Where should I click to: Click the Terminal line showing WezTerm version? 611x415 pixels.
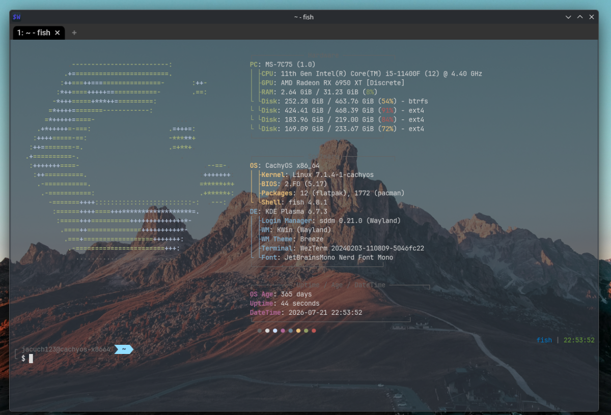click(343, 249)
